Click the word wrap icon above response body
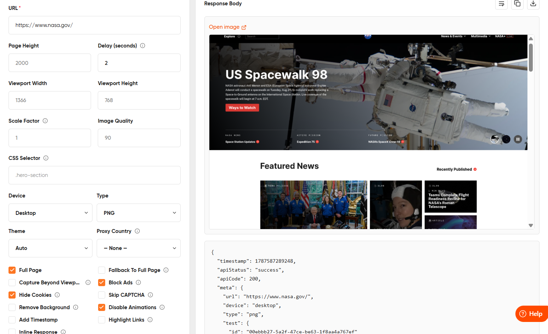Image resolution: width=548 pixels, height=334 pixels. [x=501, y=4]
